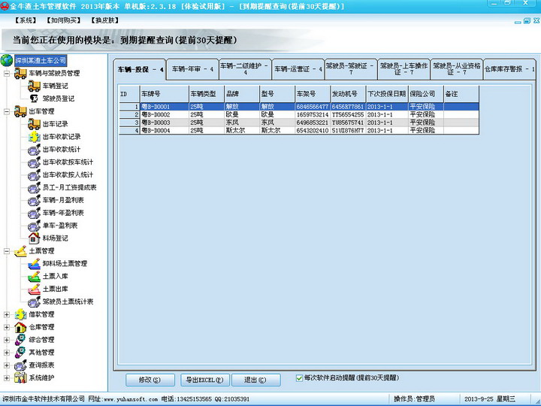Click the house icon next to 料场登记
The height and width of the screenshot is (406, 541).
(x=34, y=238)
